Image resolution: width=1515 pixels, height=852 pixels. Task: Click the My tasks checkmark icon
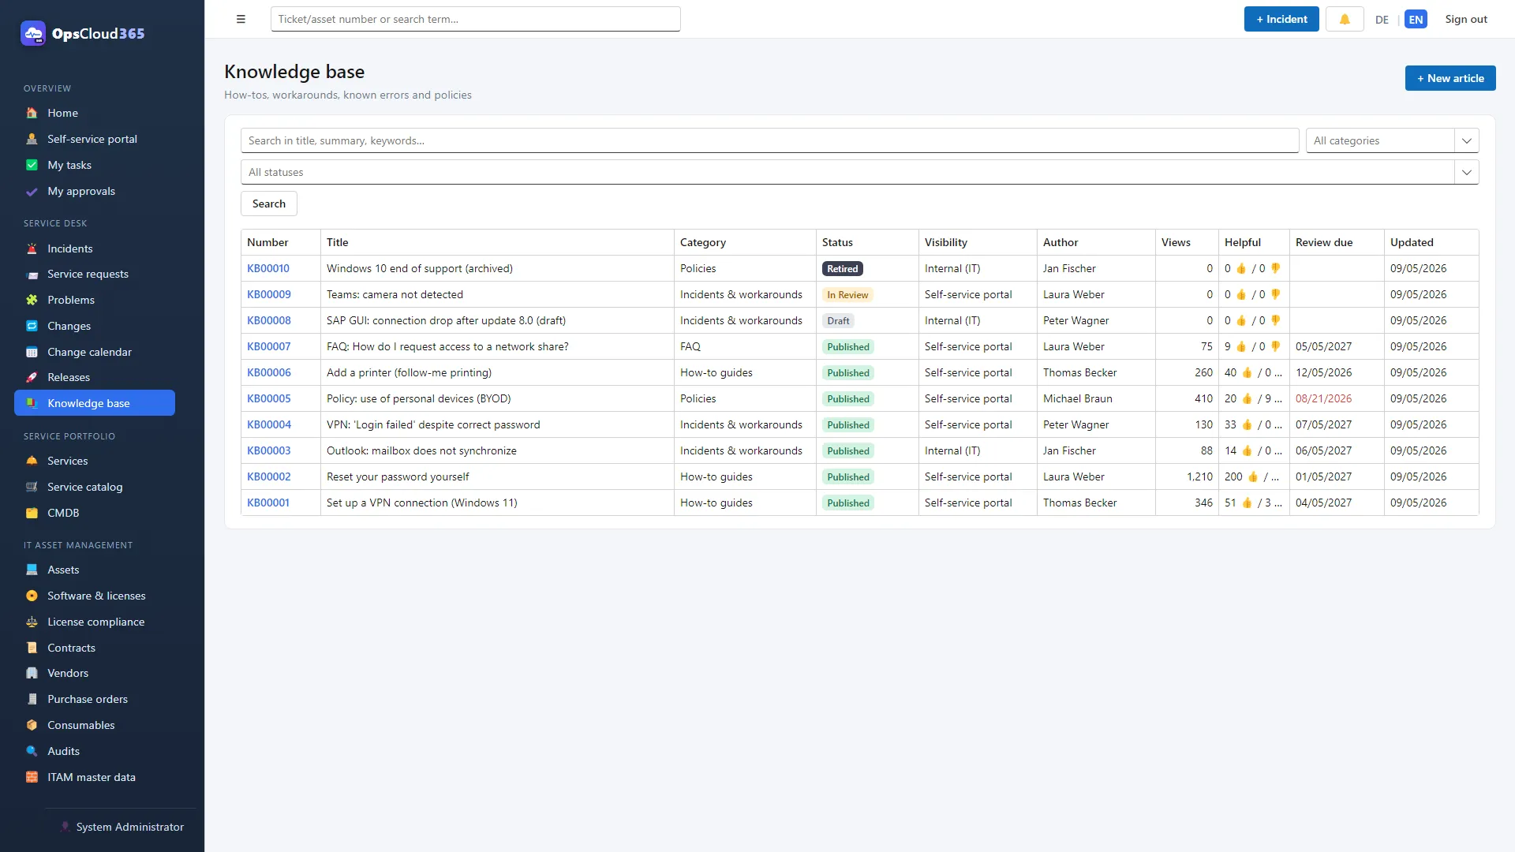click(x=32, y=165)
